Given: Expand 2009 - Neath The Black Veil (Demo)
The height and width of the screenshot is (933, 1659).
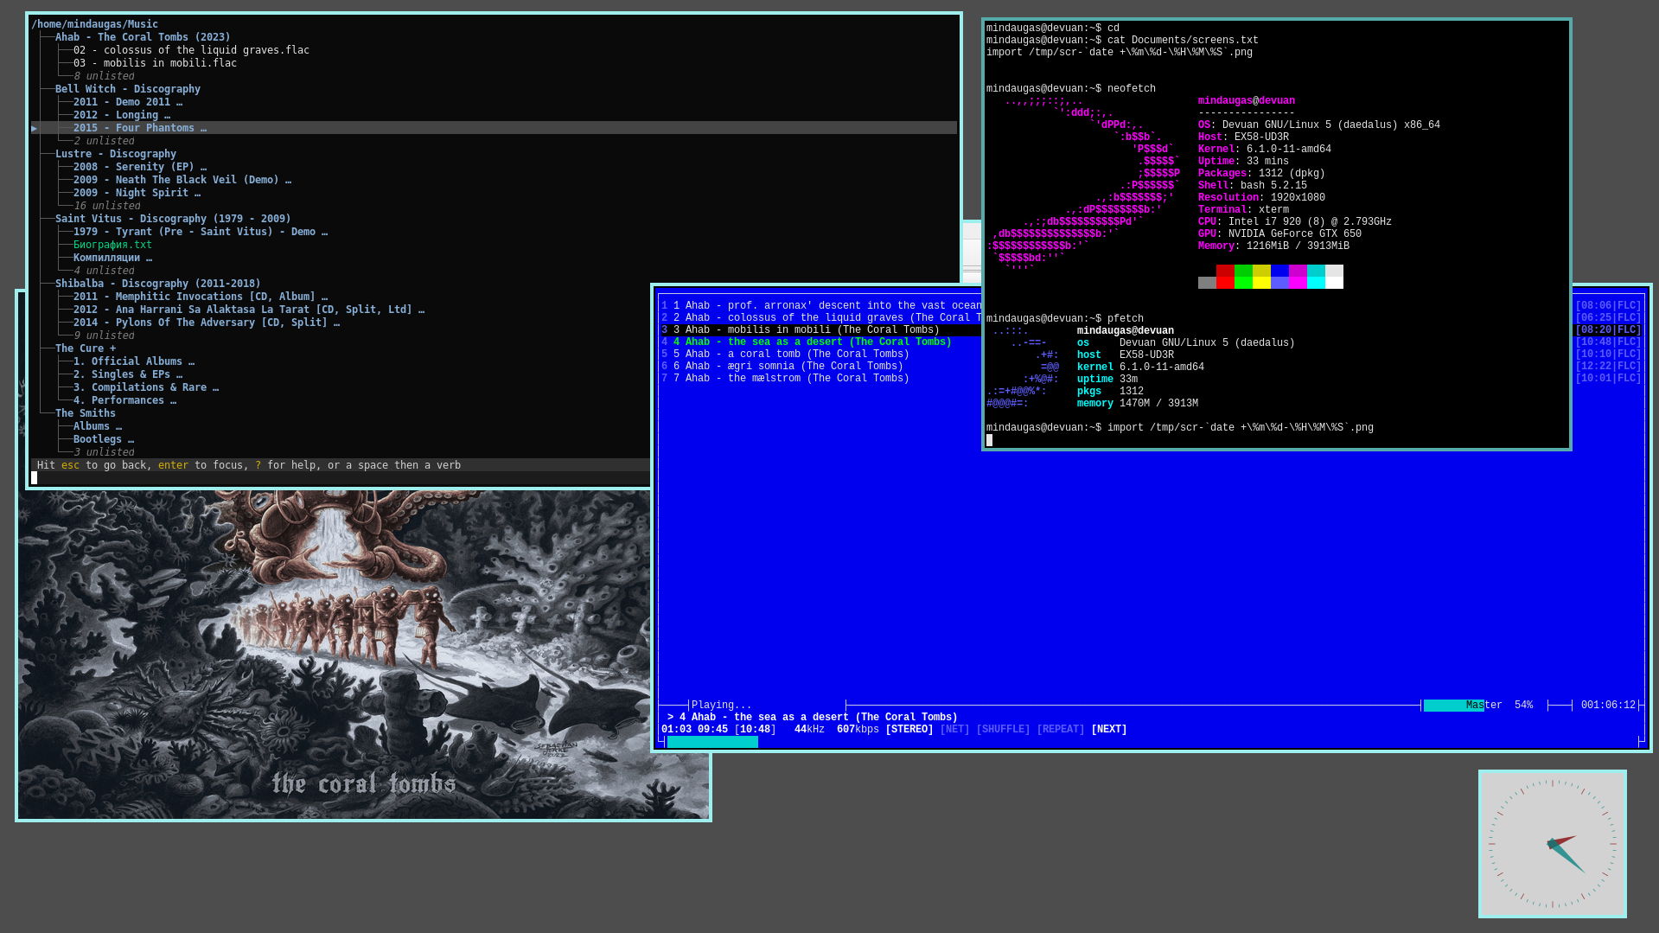Looking at the screenshot, I should tap(182, 180).
